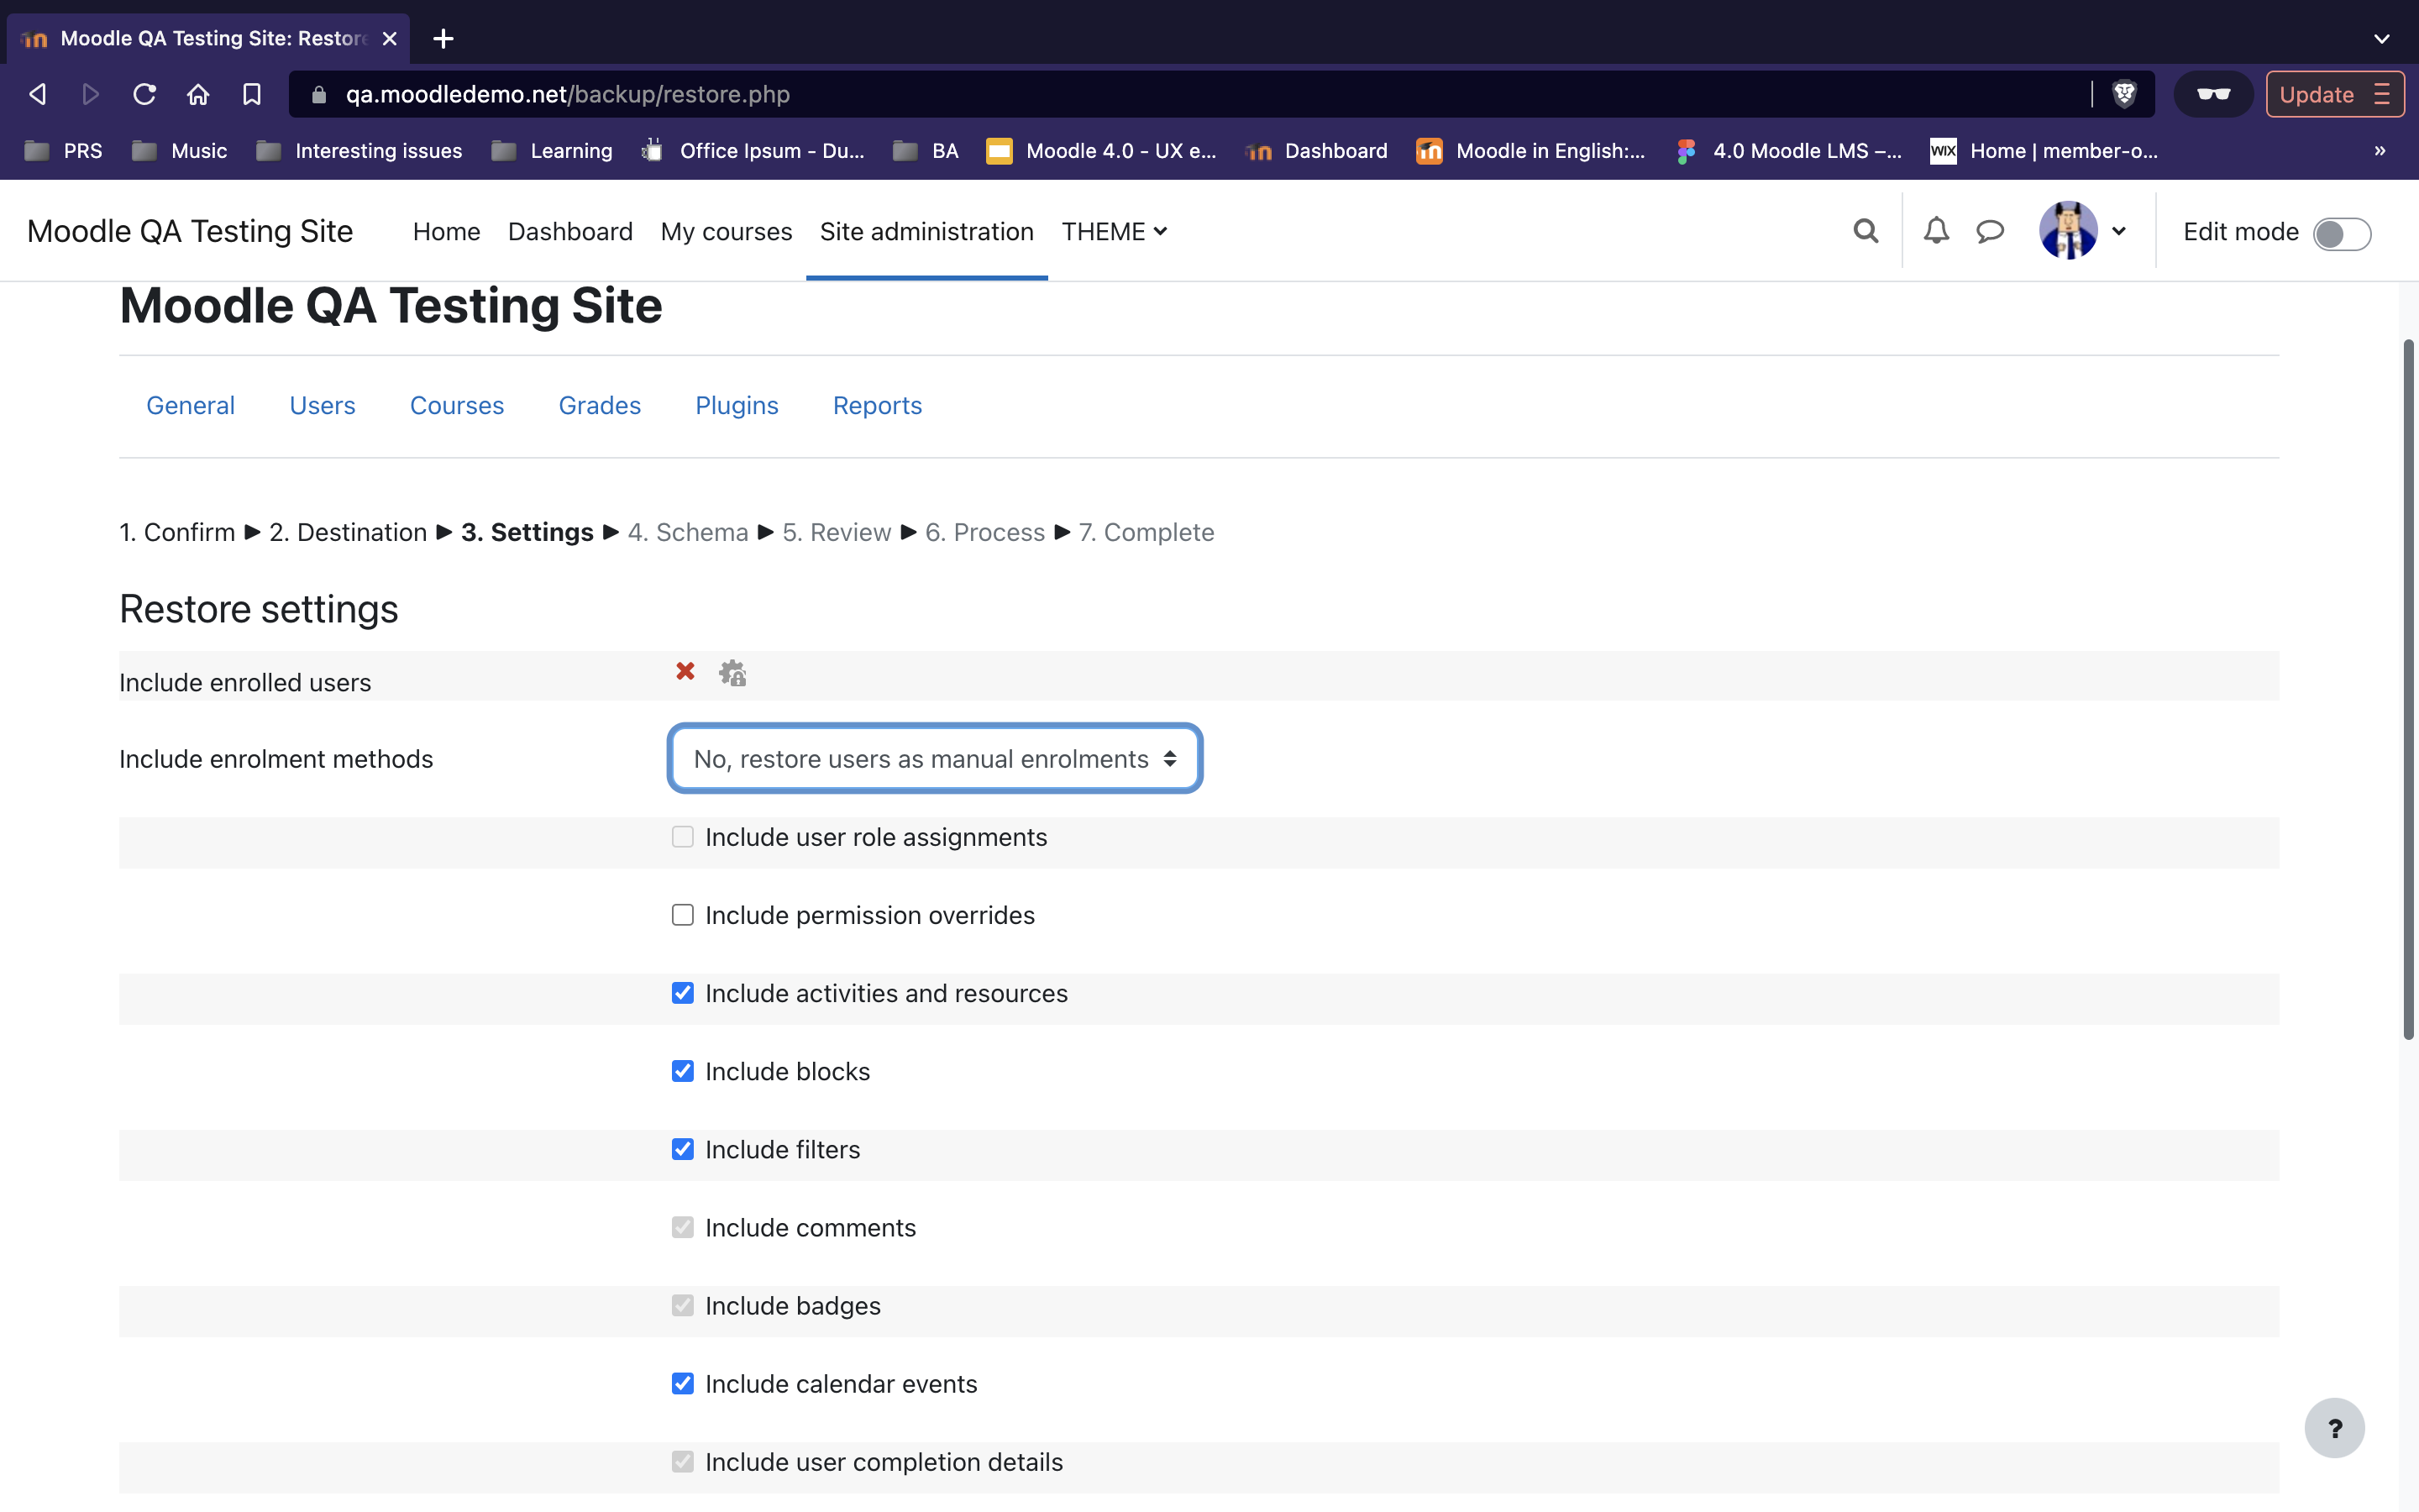This screenshot has width=2419, height=1512.
Task: Uncheck Include activities and resources
Action: 683,993
